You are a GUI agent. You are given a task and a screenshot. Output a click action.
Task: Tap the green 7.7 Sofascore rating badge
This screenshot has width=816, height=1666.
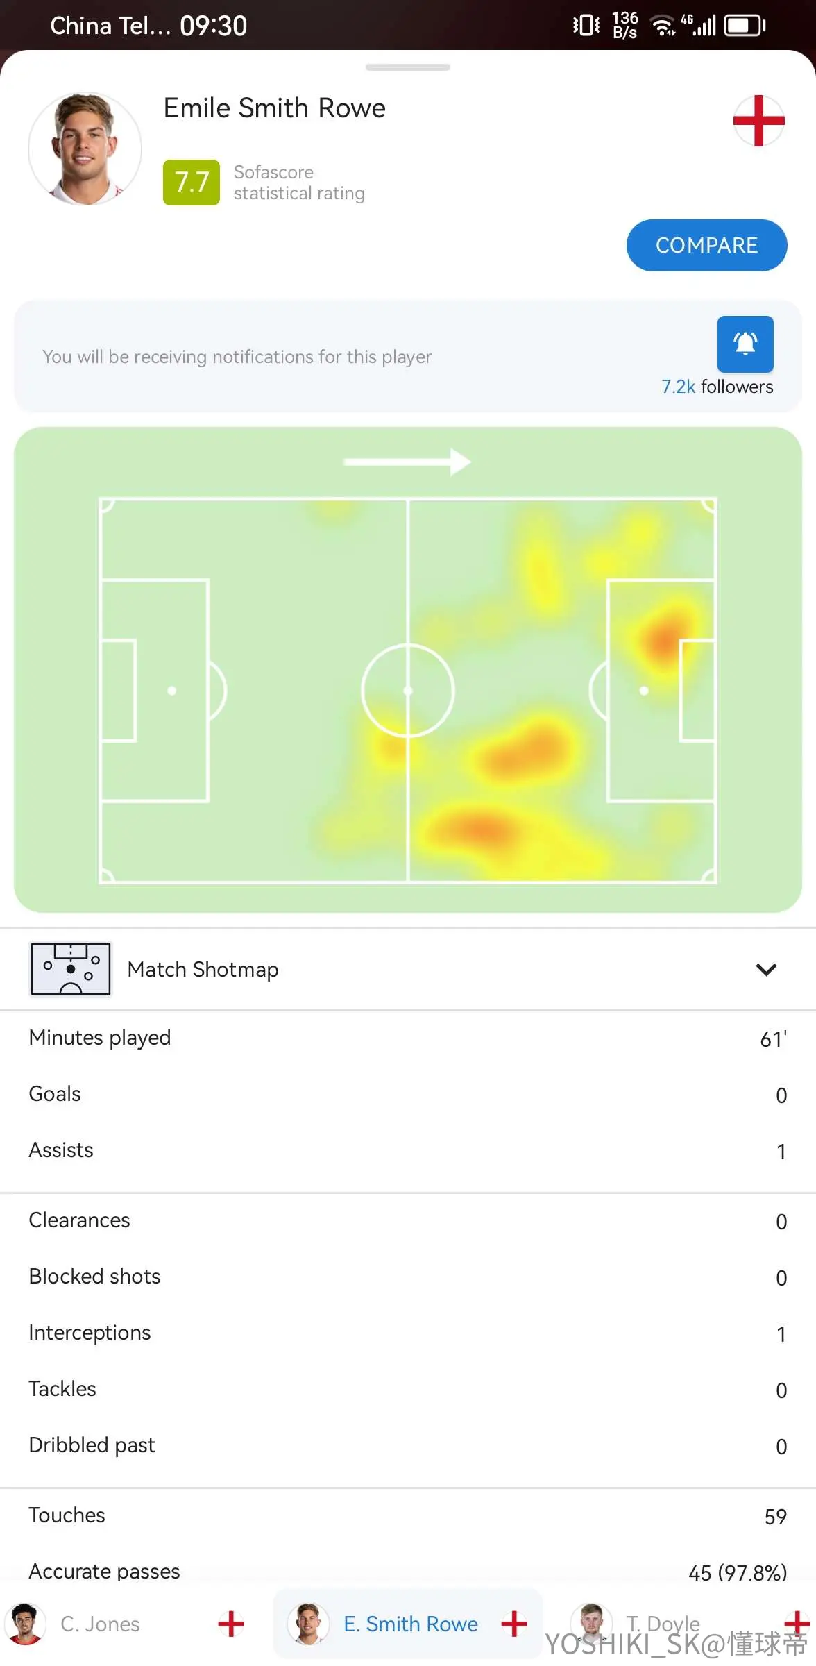point(192,183)
